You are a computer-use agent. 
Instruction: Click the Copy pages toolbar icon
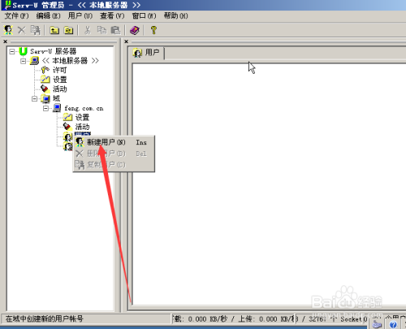[101, 30]
